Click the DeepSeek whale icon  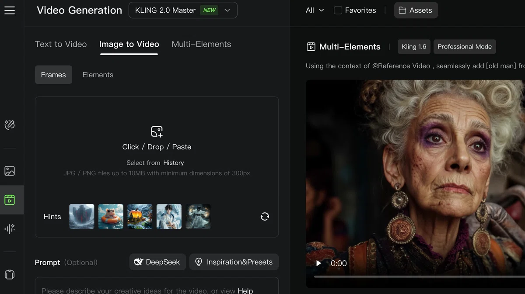coord(139,262)
